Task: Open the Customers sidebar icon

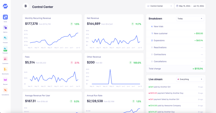Action: [5, 59]
